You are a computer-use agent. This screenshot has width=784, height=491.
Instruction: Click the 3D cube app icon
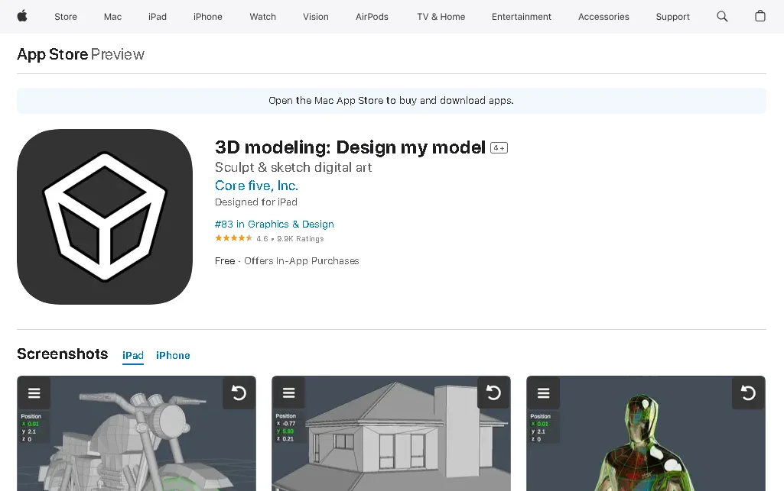pos(104,216)
